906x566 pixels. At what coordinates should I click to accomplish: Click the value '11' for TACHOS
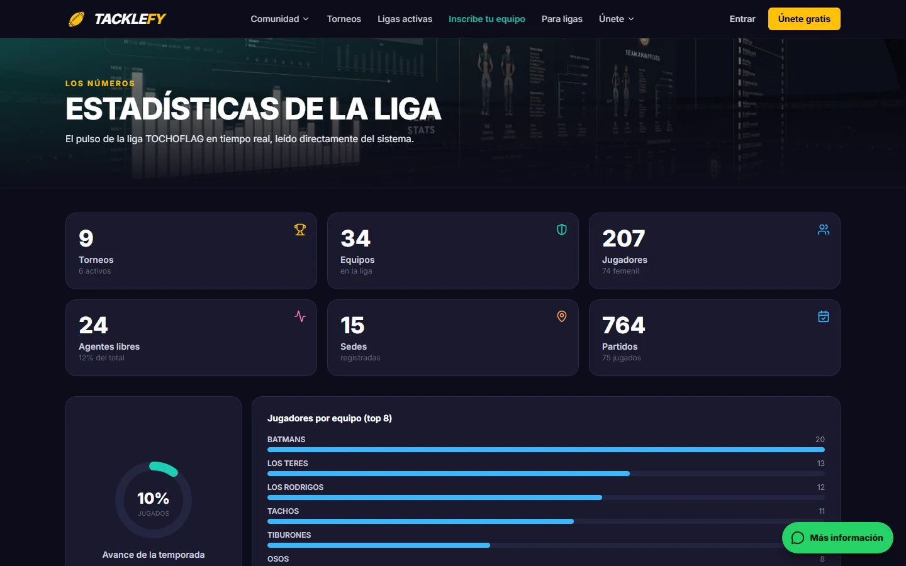point(822,511)
